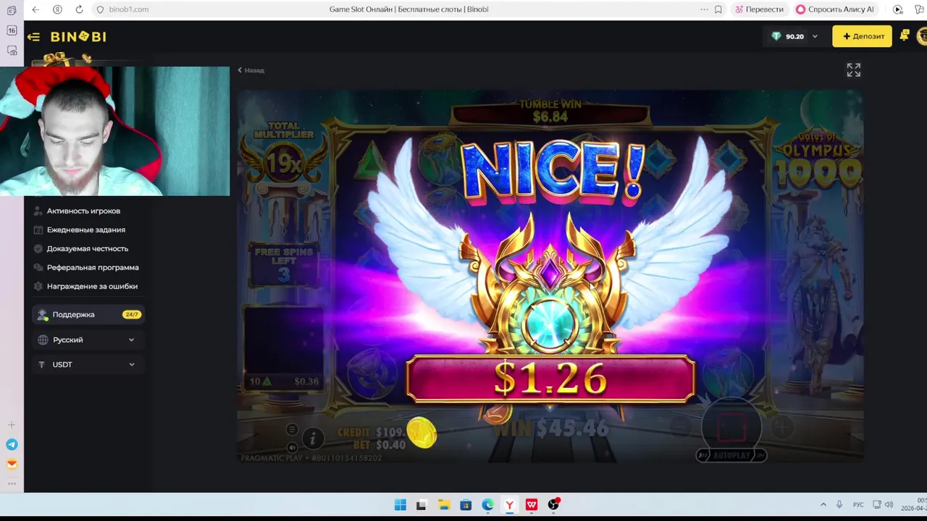
Task: Open the user profile avatar
Action: pos(922,35)
